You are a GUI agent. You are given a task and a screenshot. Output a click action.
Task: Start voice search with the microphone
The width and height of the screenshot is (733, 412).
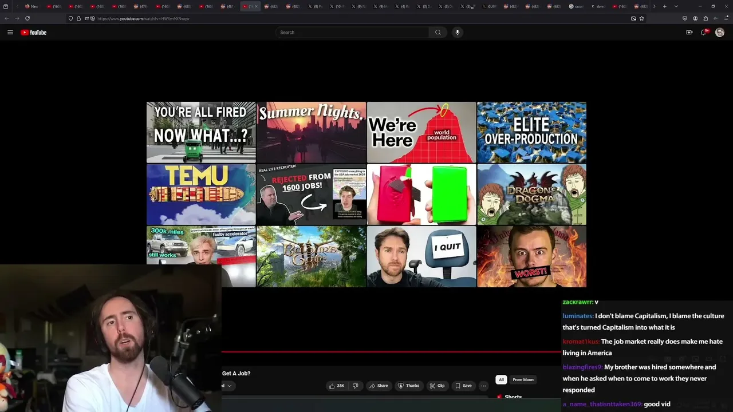click(457, 33)
